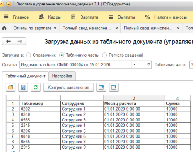Close the Отчеты по зарплате tab
193x152 pixels.
[55, 28]
